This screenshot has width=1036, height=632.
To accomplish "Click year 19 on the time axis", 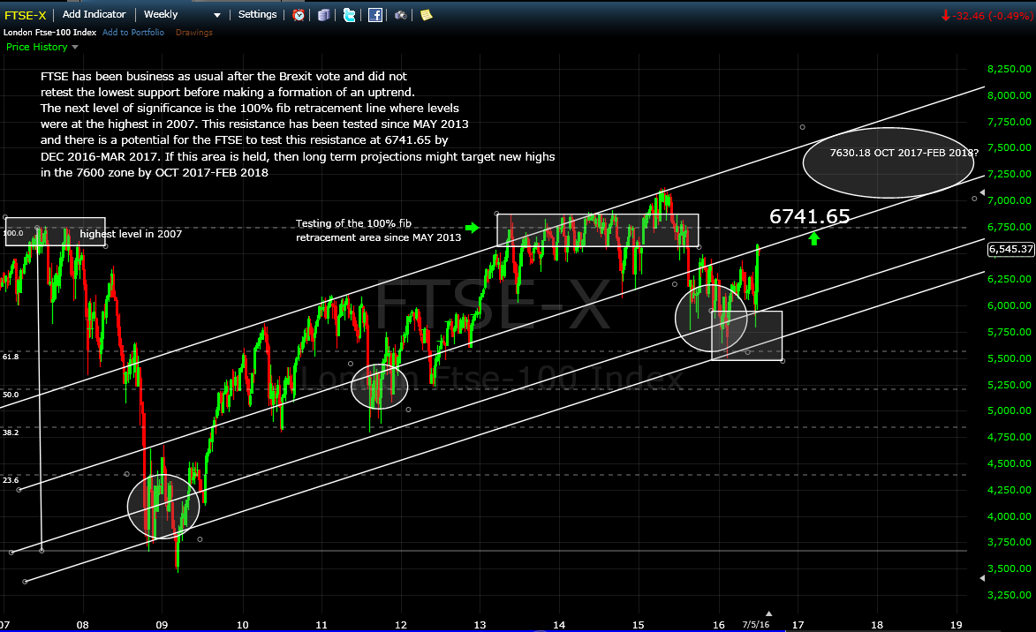I will [x=956, y=625].
